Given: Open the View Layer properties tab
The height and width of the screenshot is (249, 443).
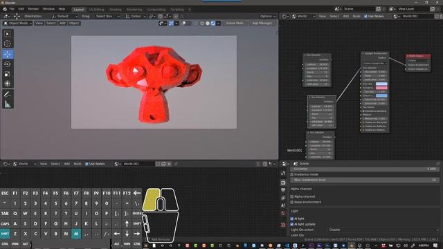Looking at the screenshot, I should pos(283,198).
